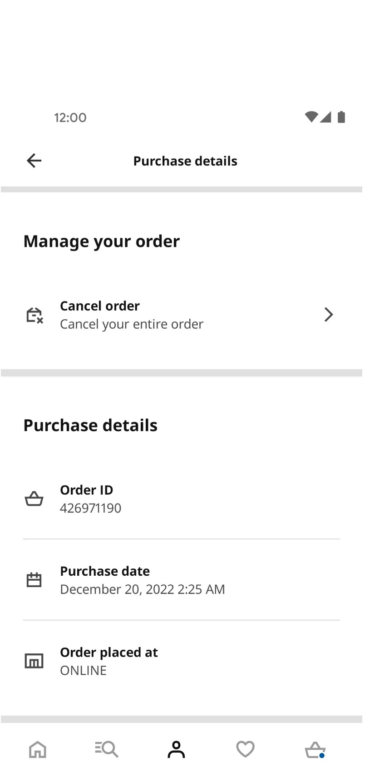
Task: Tap the cart icon with notification dot
Action: [315, 749]
